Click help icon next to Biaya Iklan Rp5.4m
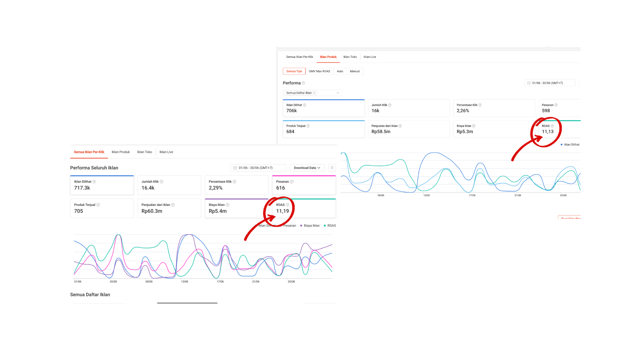This screenshot has height=349, width=621. [228, 205]
